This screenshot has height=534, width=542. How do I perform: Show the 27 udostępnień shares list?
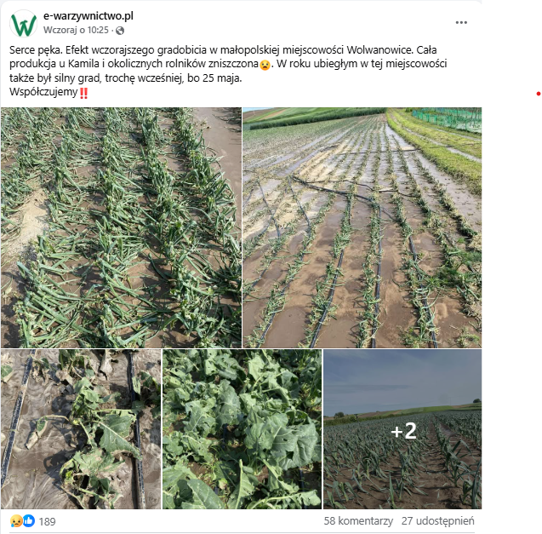[437, 521]
